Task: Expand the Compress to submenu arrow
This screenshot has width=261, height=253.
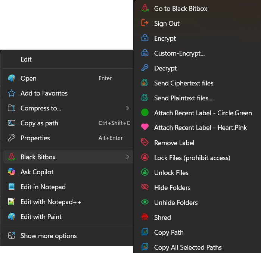Action: pos(127,108)
